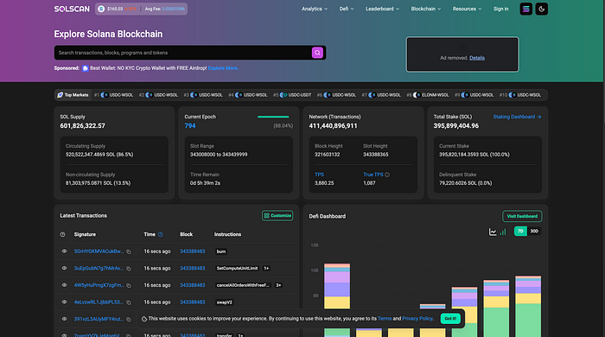Click the clock icon beside Time
Image resolution: width=605 pixels, height=337 pixels.
click(x=161, y=234)
